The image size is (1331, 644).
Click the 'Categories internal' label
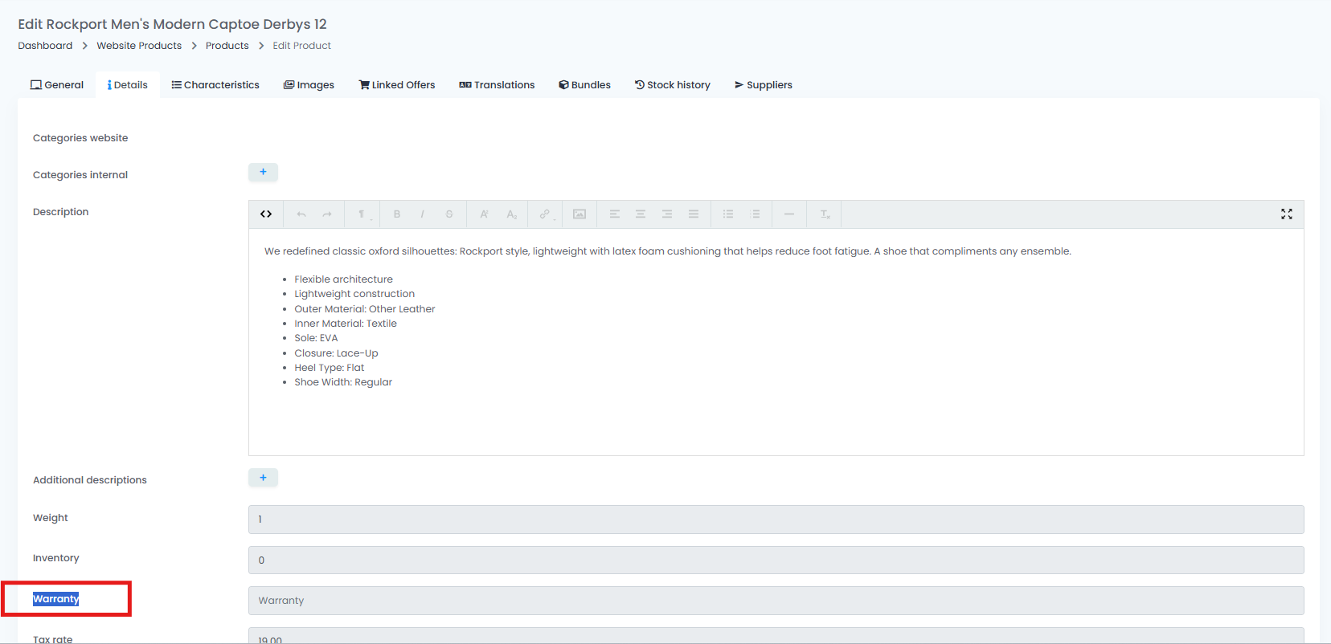[x=80, y=175]
